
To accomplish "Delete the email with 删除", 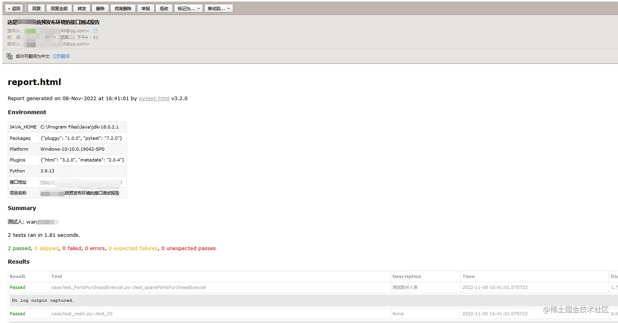I will pyautogui.click(x=100, y=8).
